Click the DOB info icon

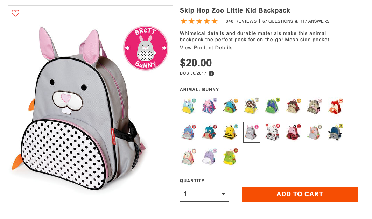211,73
